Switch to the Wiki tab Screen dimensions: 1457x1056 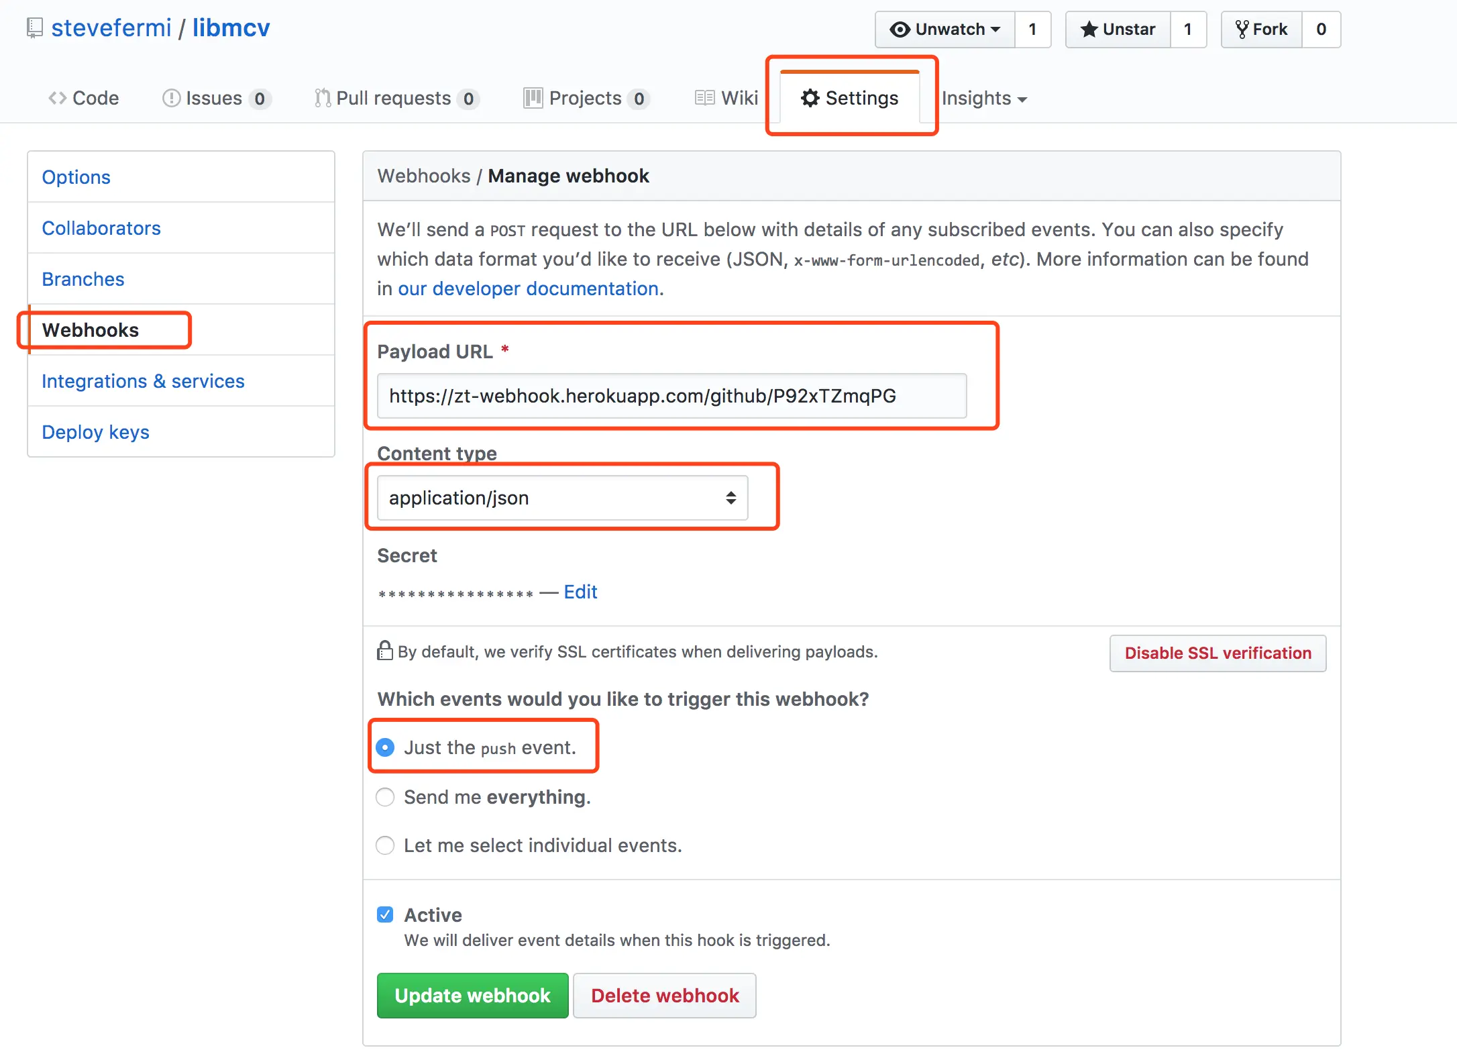[x=727, y=98]
